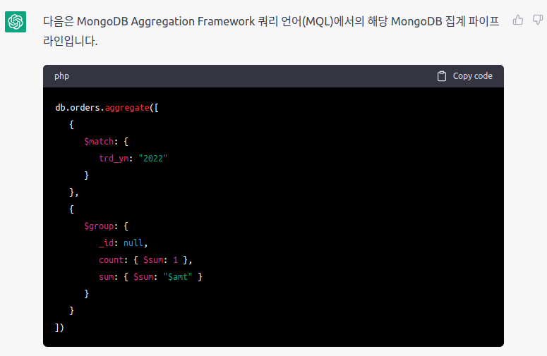547x356 pixels.
Task: Click the clipboard icon in code header
Action: click(x=442, y=76)
